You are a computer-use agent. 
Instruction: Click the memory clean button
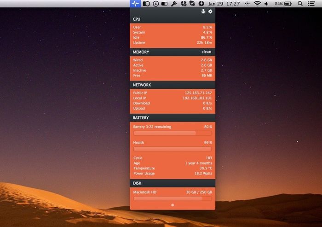[x=206, y=52]
